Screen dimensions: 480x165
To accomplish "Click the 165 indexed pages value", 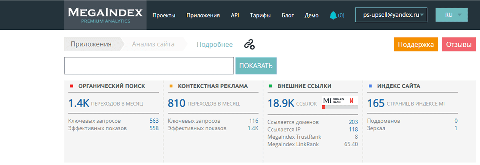I will (x=376, y=103).
